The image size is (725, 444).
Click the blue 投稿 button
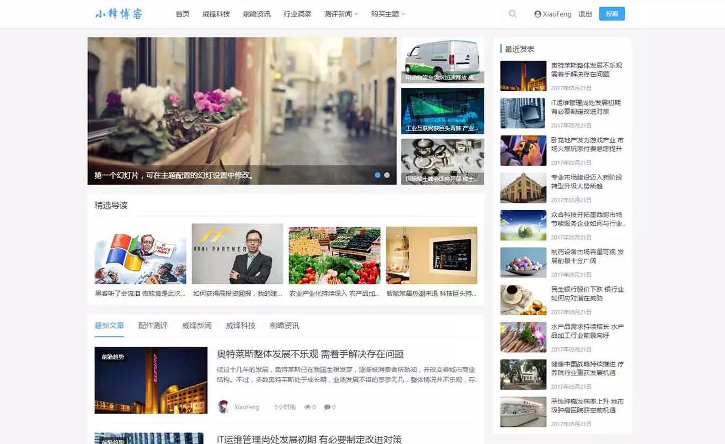click(612, 14)
